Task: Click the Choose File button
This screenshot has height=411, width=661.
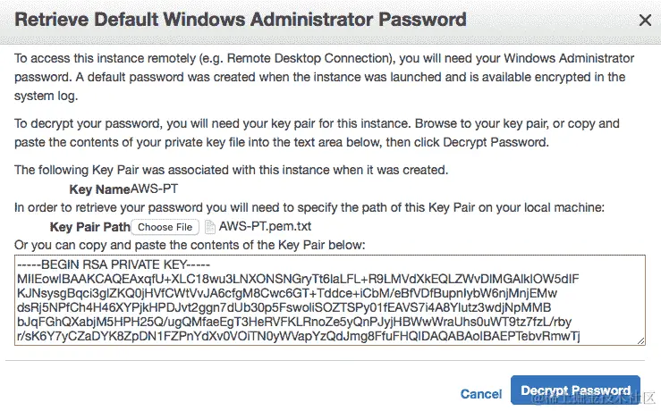Action: coord(165,227)
